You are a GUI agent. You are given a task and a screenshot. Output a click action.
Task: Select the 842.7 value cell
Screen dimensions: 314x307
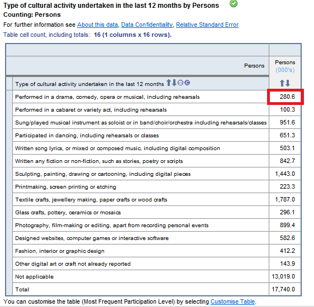[285, 161]
